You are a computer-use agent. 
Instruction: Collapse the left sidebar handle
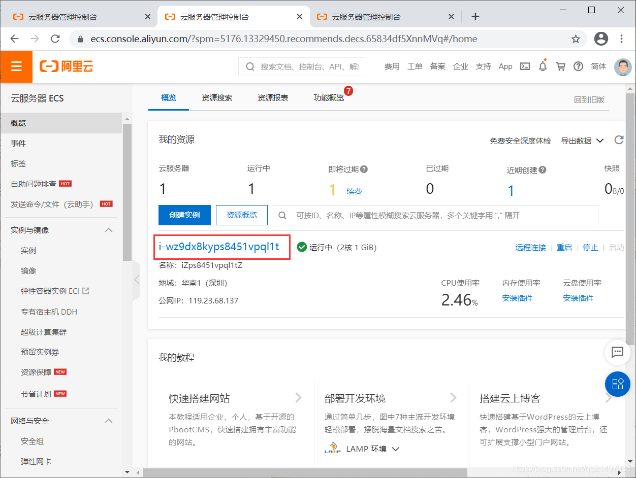click(x=136, y=280)
